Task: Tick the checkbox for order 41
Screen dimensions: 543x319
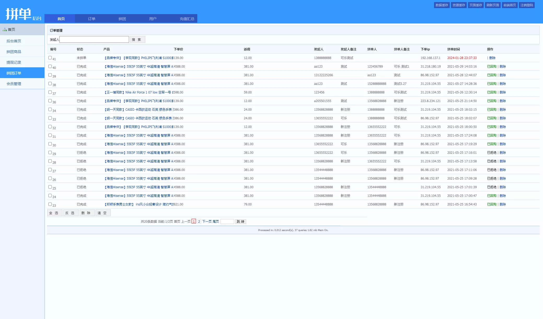Action: click(x=50, y=58)
